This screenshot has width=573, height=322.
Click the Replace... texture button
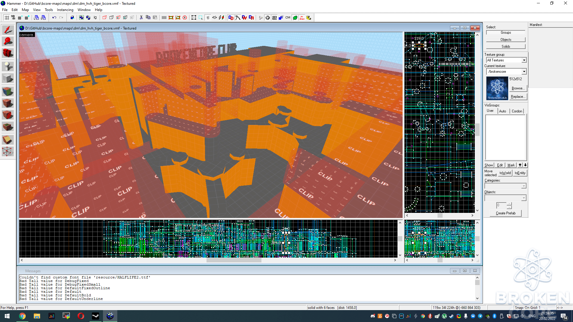pyautogui.click(x=518, y=97)
